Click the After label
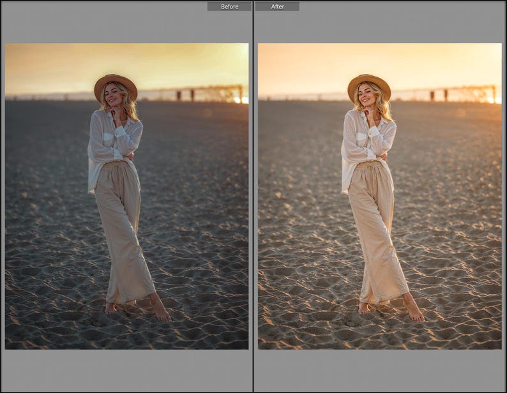This screenshot has height=393, width=507. tap(277, 6)
